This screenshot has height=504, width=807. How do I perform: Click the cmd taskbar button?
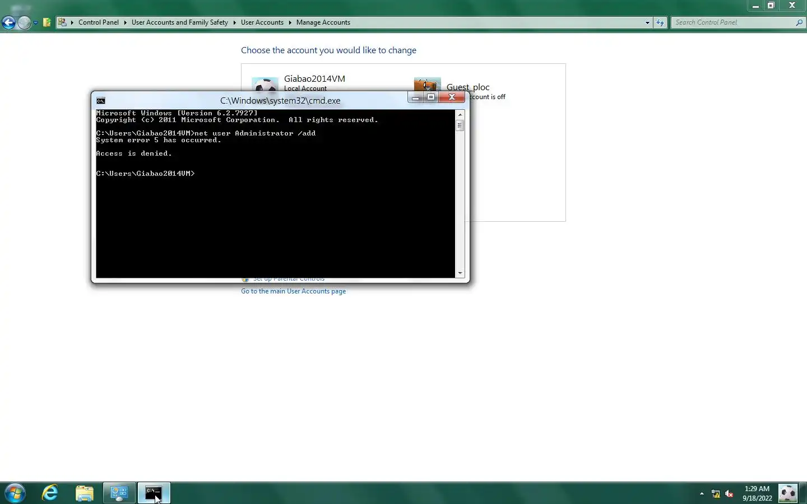[154, 493]
